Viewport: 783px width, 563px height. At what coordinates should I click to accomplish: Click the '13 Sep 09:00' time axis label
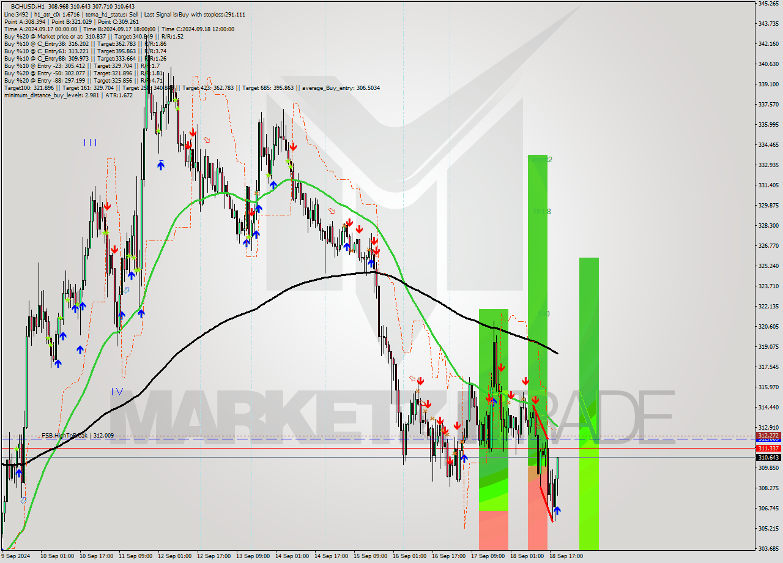pyautogui.click(x=254, y=556)
